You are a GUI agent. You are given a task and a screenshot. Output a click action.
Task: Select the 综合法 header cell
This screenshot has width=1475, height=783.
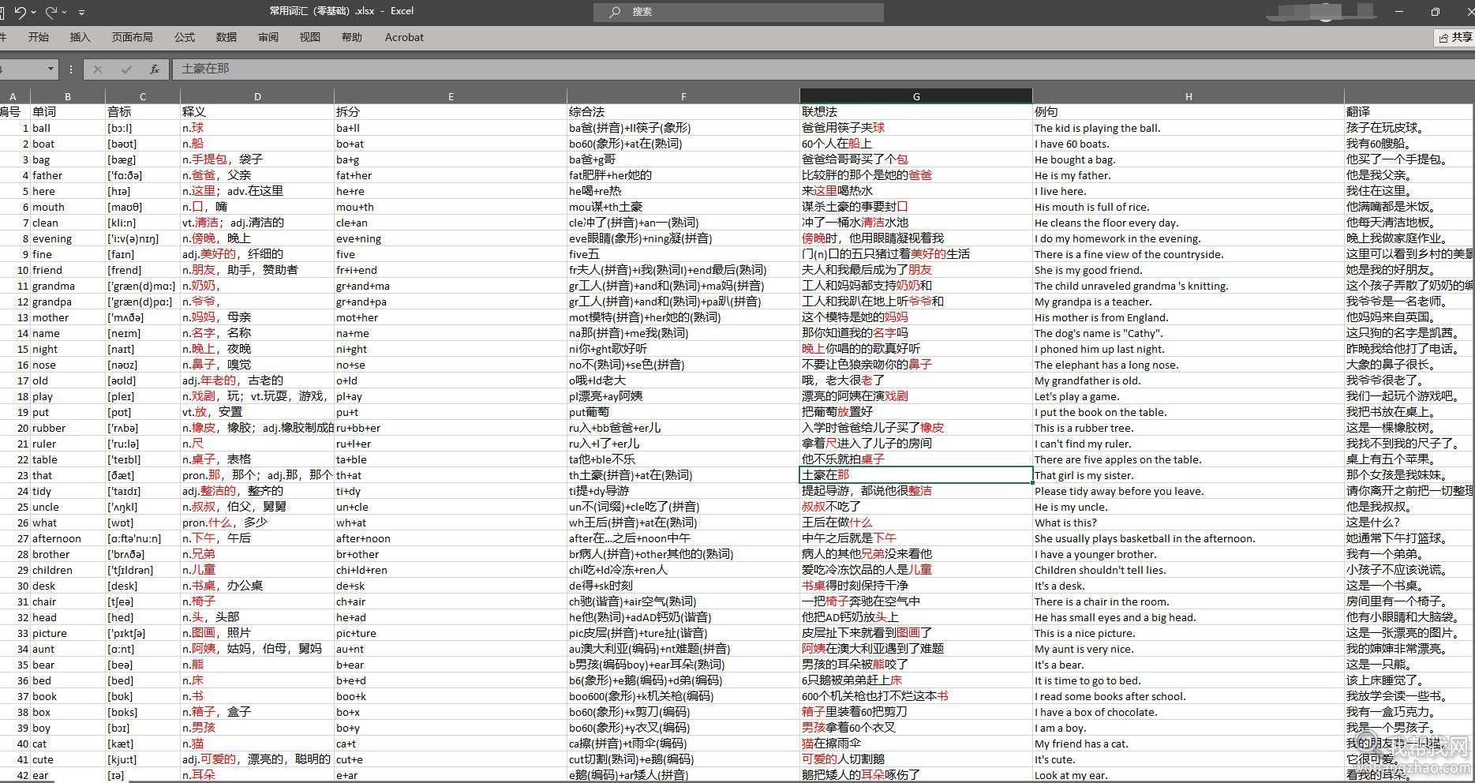coord(683,112)
